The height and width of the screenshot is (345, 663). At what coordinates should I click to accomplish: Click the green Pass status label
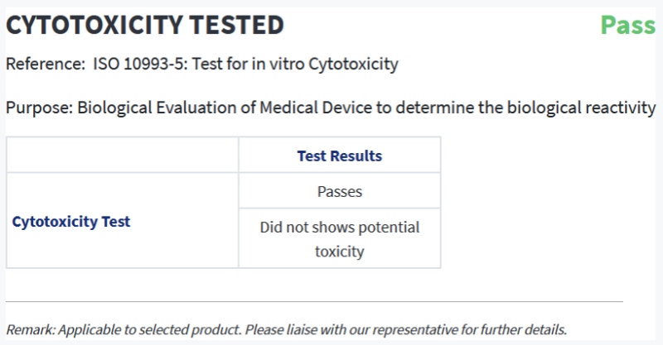click(x=627, y=26)
